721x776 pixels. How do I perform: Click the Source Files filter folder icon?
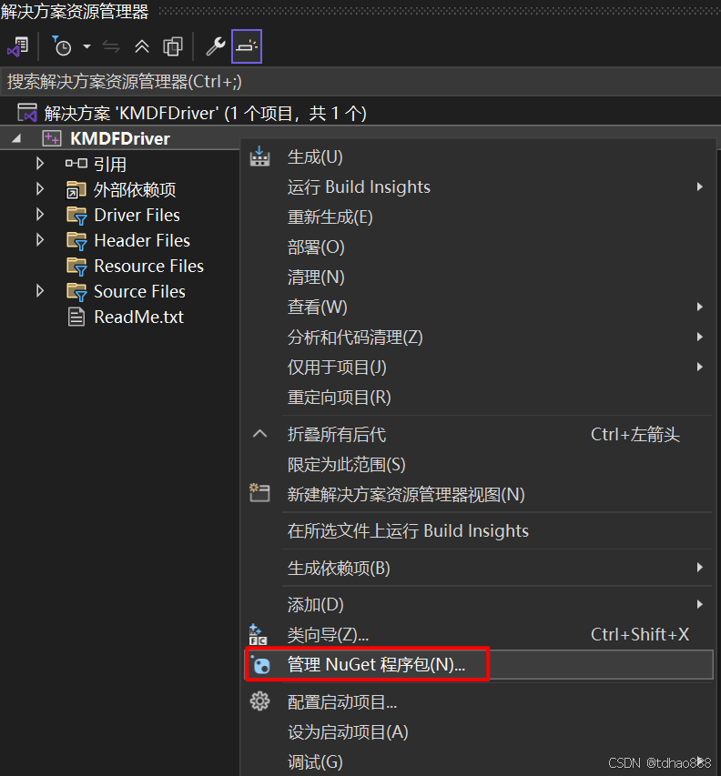76,292
